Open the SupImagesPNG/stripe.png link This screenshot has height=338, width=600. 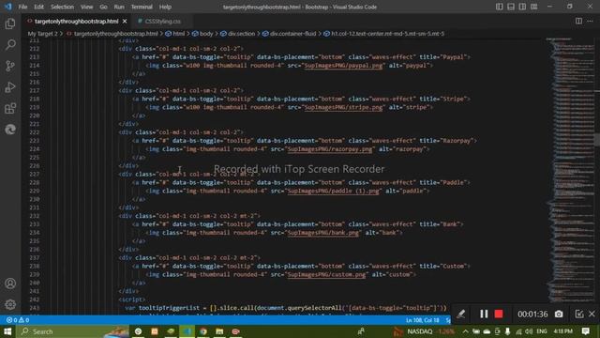pyautogui.click(x=343, y=107)
